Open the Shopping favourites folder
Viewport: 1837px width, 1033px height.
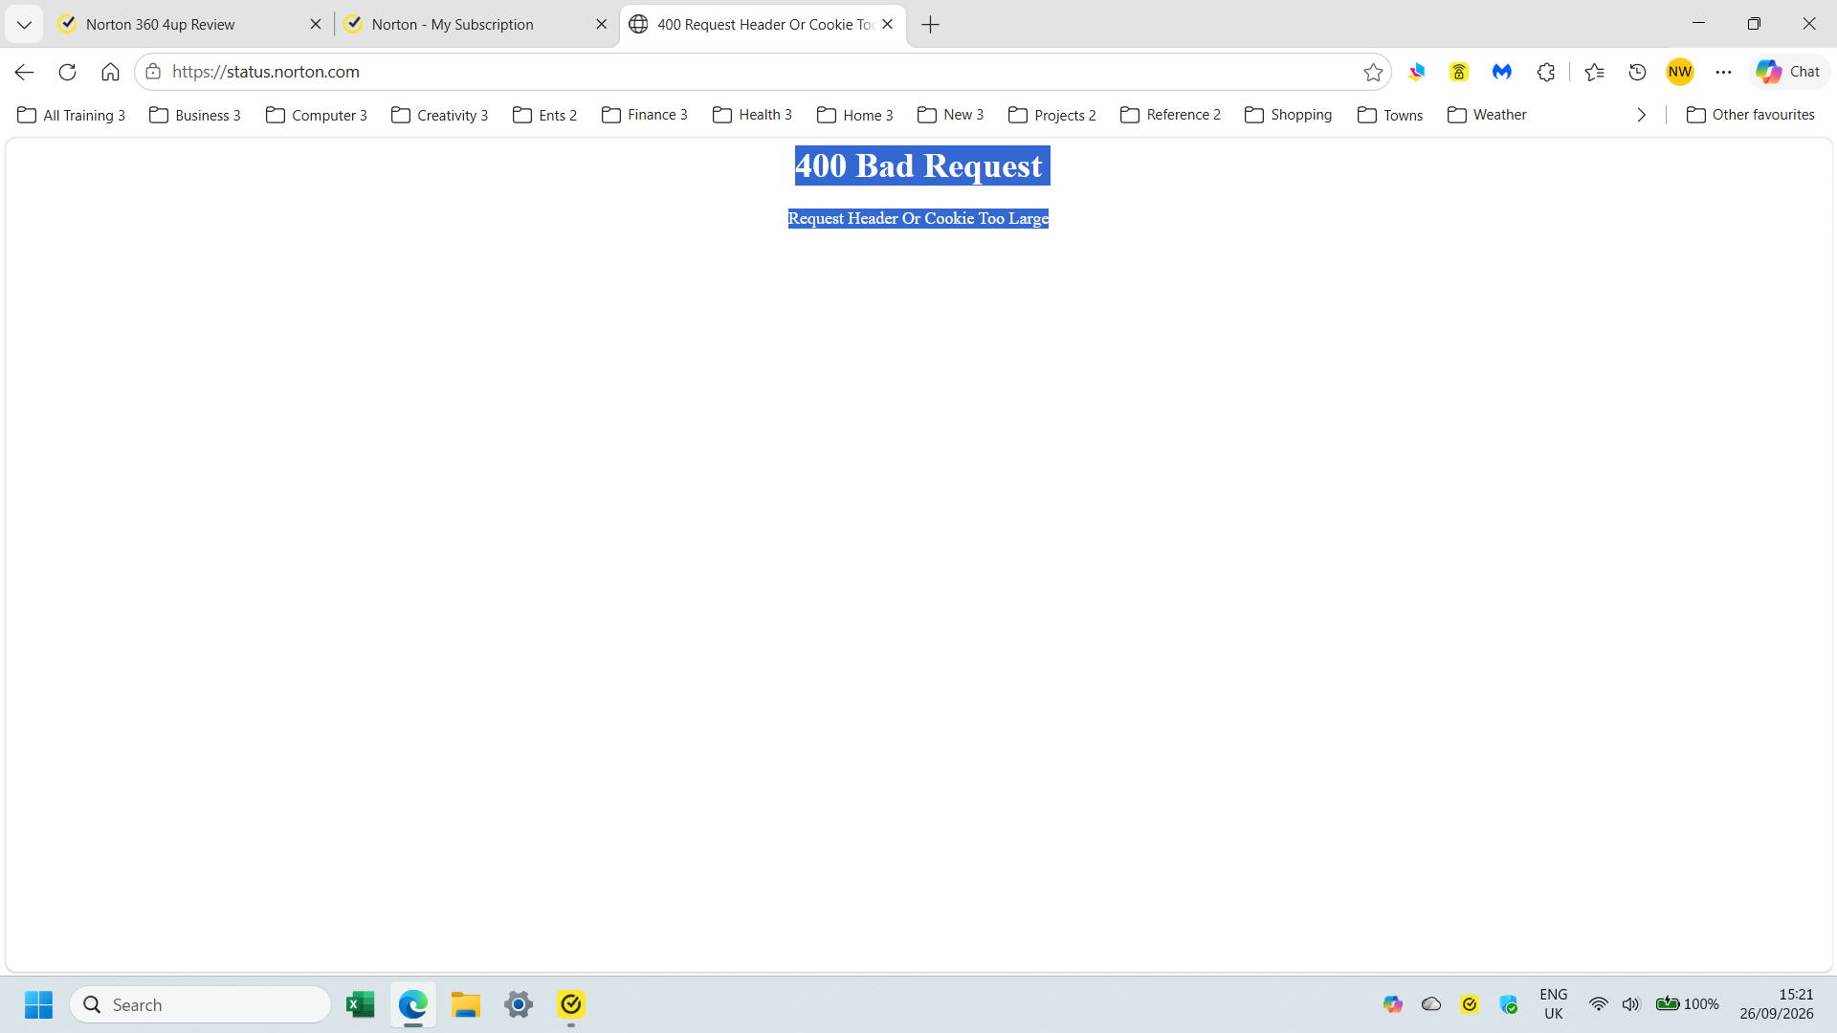click(1288, 115)
